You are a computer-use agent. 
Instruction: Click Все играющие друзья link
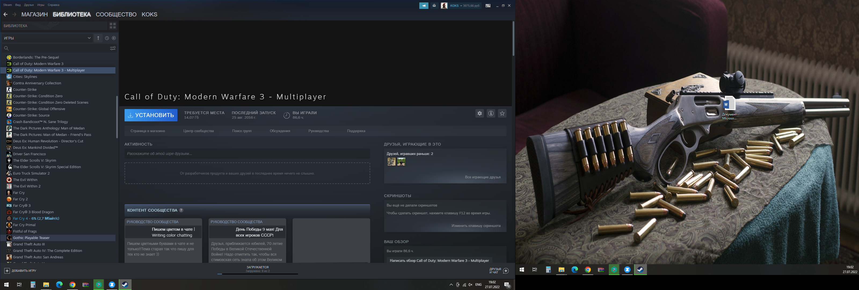(483, 177)
